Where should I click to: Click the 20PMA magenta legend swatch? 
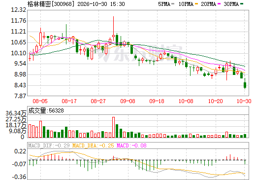(x=219, y=3)
